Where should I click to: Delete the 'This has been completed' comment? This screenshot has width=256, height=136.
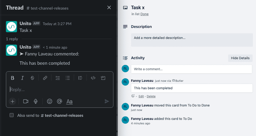[151, 96]
